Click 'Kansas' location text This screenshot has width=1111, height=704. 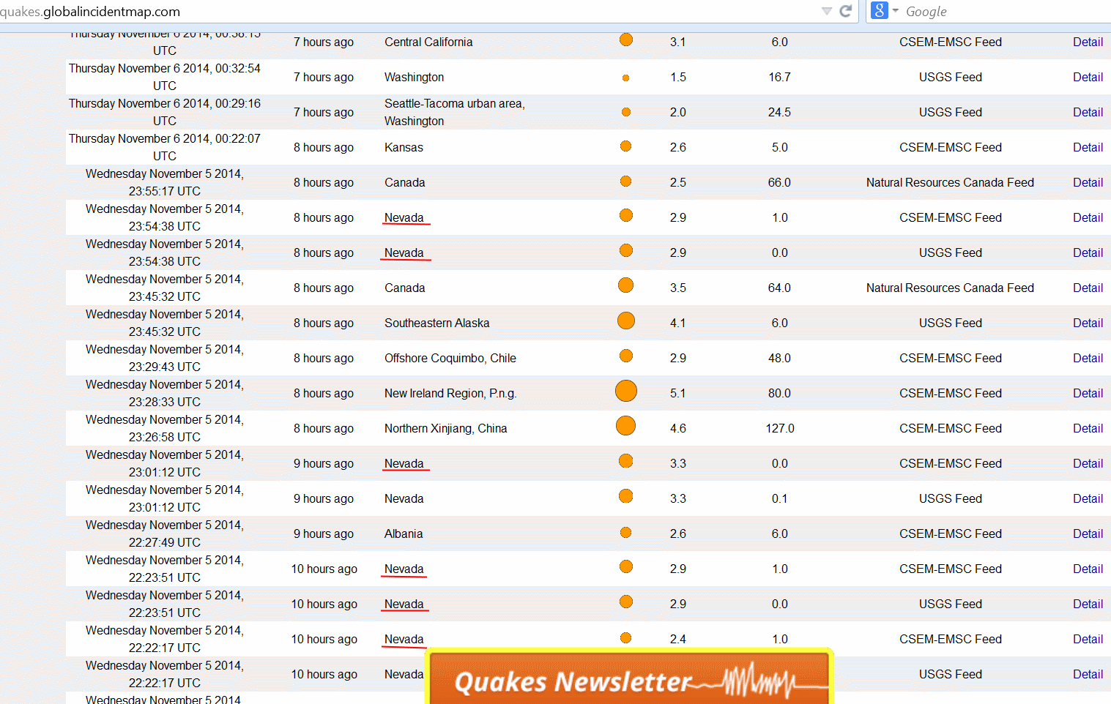[404, 147]
